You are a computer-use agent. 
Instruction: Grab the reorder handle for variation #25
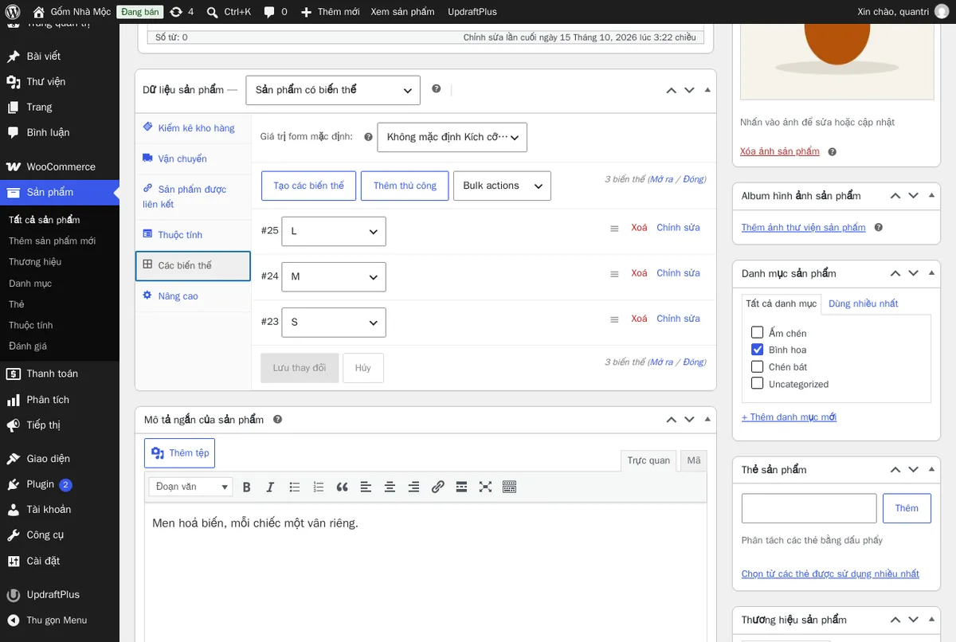[614, 229]
